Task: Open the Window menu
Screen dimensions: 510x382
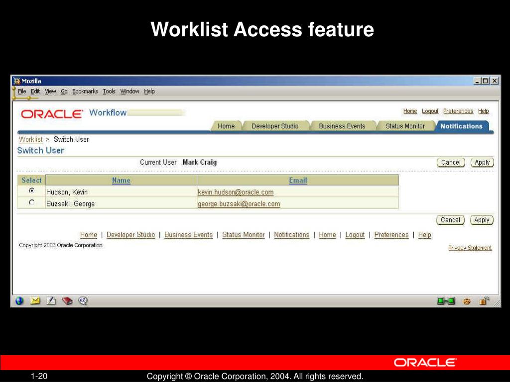Action: [x=130, y=92]
